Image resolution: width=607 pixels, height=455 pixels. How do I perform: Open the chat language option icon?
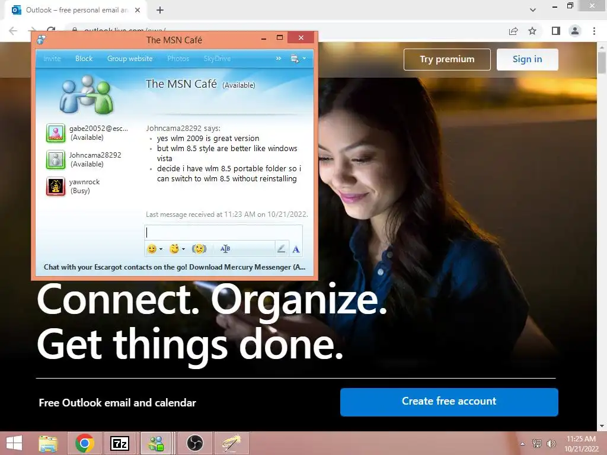click(225, 249)
